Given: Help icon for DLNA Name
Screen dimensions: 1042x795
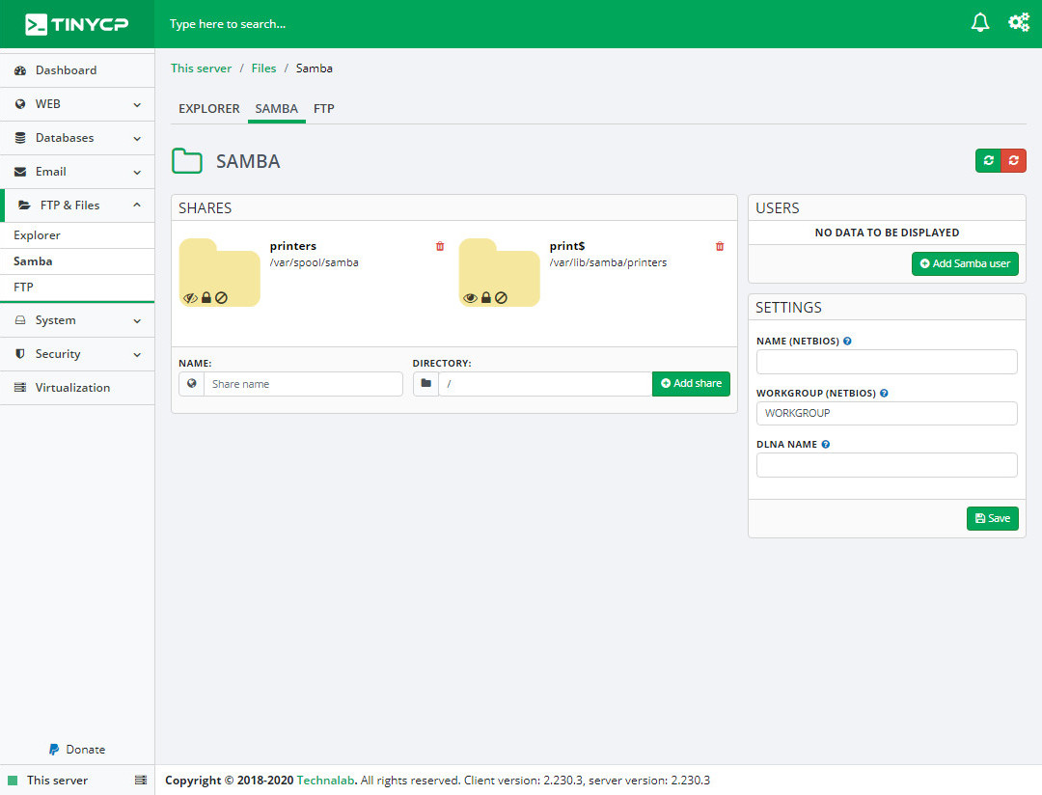Looking at the screenshot, I should pos(825,444).
